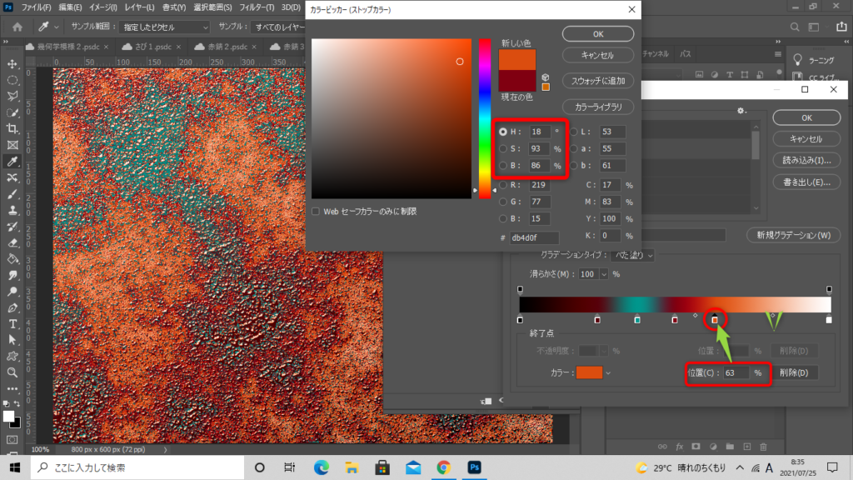853x480 pixels.
Task: Click the out-of-gamut warning cube icon
Action: (x=545, y=77)
